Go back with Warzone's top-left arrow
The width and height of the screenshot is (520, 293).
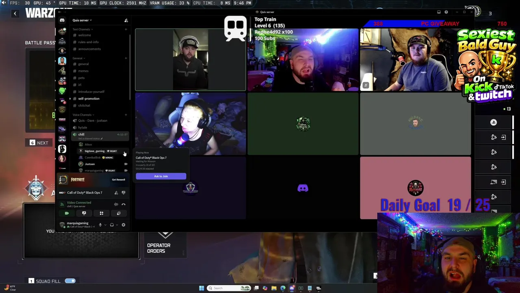tap(15, 13)
